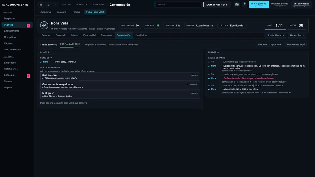Select Ficha · Nora Vidal tab
The width and height of the screenshot is (315, 177).
95,12
